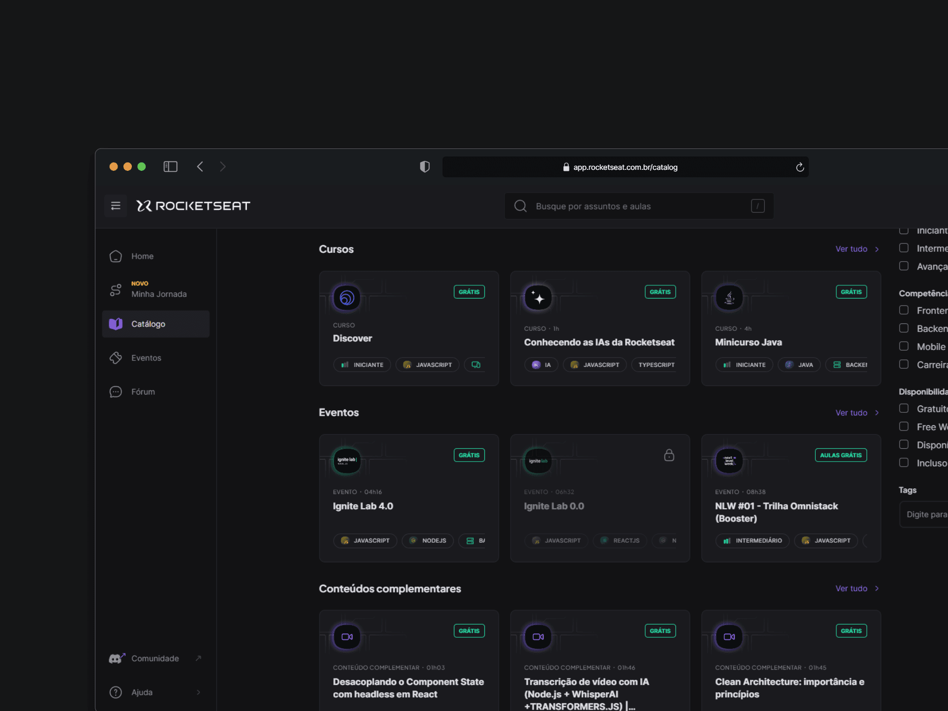Select Catálogo in the sidebar
This screenshot has height=711, width=948.
point(156,324)
